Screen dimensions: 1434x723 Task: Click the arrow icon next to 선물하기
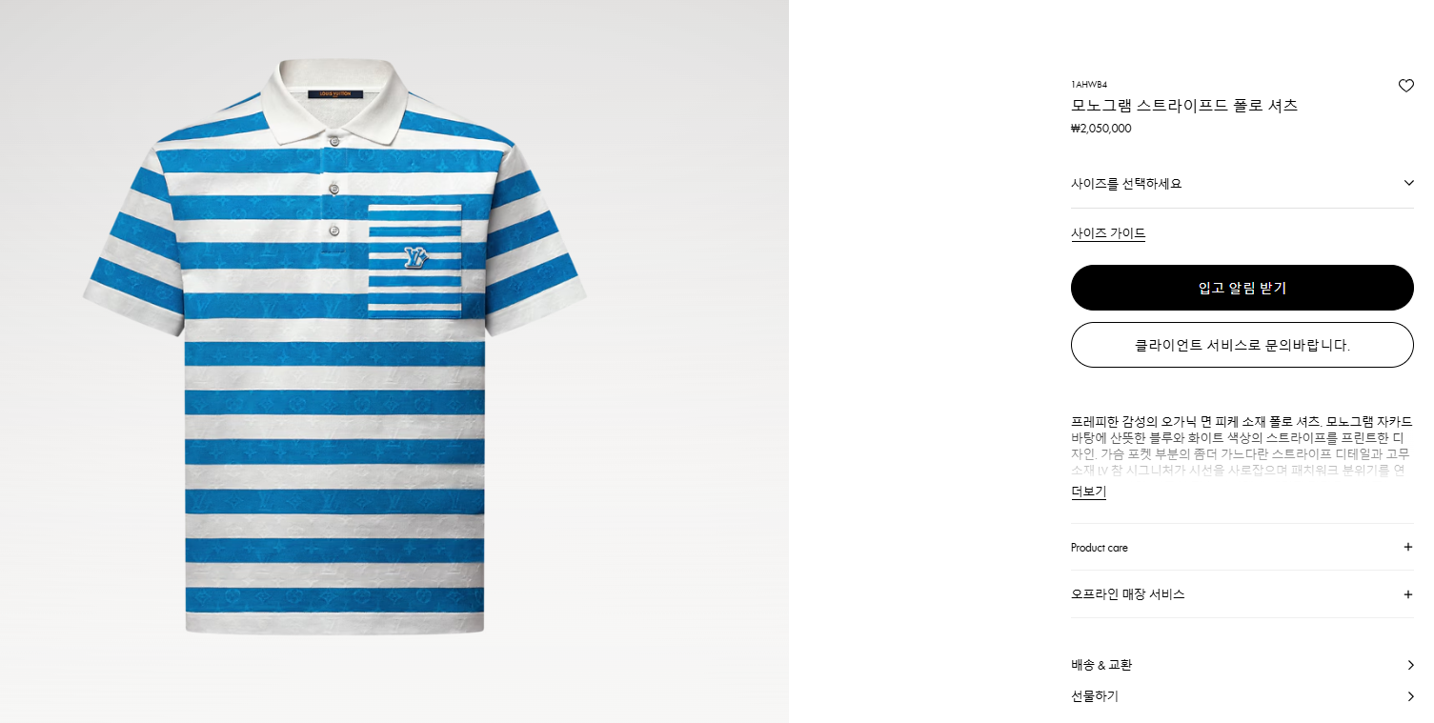pos(1410,696)
